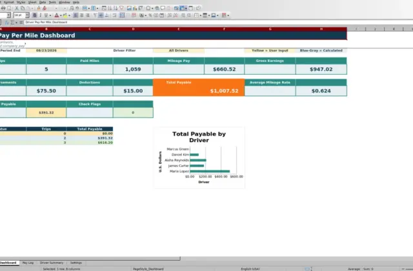Switch to the Settings sheet tab
The width and height of the screenshot is (413, 271).
click(x=76, y=263)
